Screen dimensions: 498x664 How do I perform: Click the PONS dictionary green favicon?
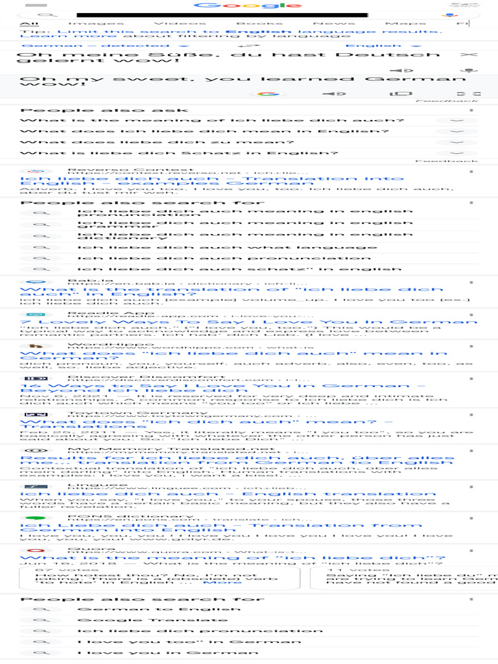click(x=36, y=518)
